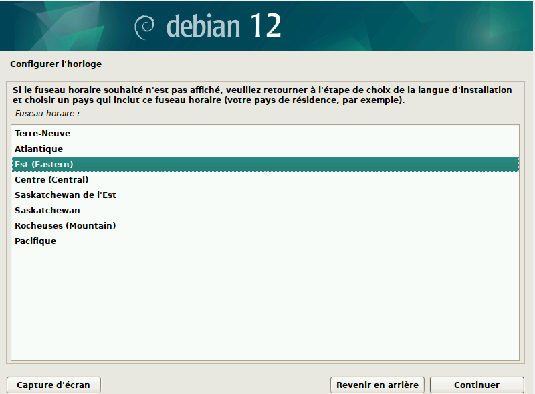Viewport: 535px width, 394px height.
Task: Pick Saskatchewan de l'Est in the list
Action: coord(65,195)
